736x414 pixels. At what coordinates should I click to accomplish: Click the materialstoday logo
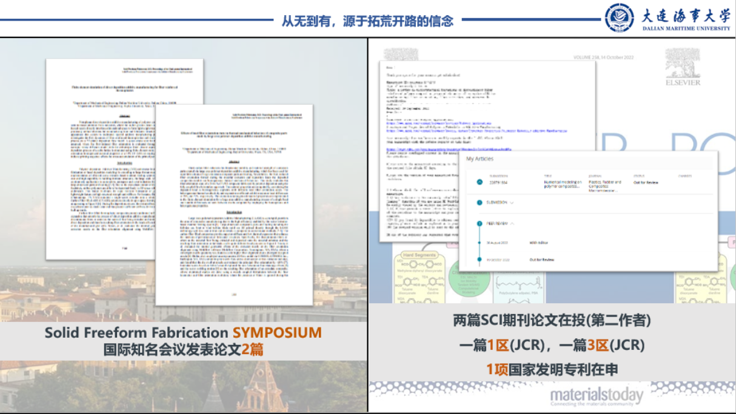[x=596, y=397]
